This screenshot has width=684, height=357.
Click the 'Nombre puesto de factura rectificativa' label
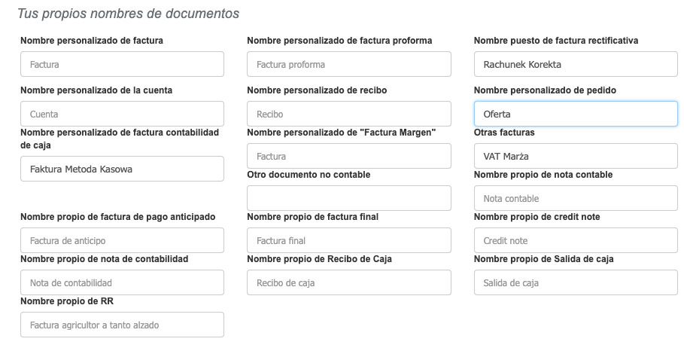[556, 41]
